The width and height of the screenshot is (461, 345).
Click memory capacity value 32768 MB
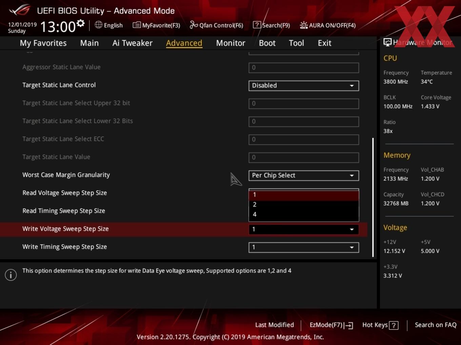(x=396, y=203)
